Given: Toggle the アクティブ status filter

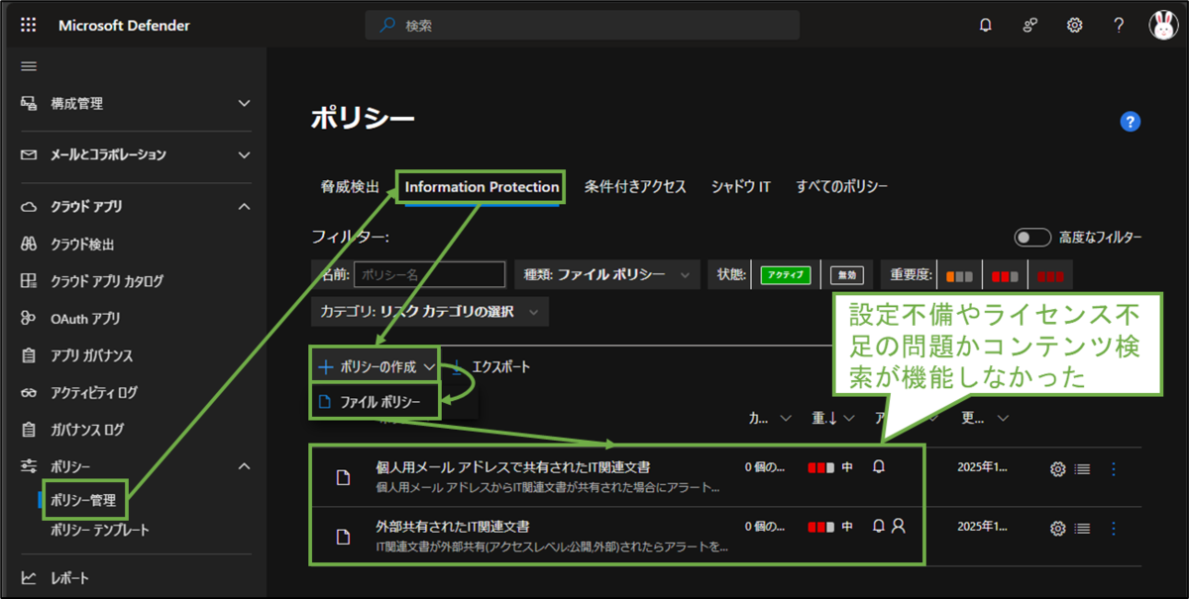Looking at the screenshot, I should [x=786, y=275].
